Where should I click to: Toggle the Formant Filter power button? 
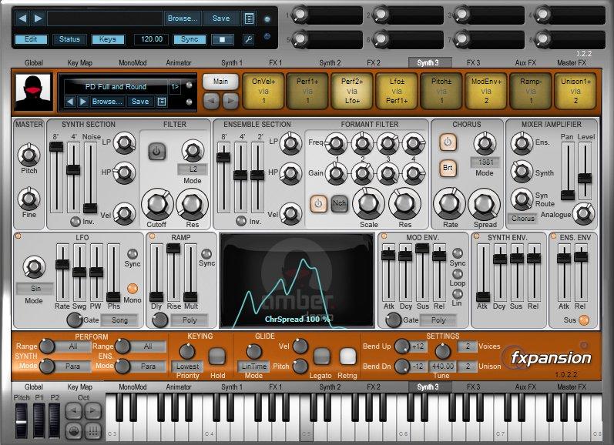tap(318, 203)
